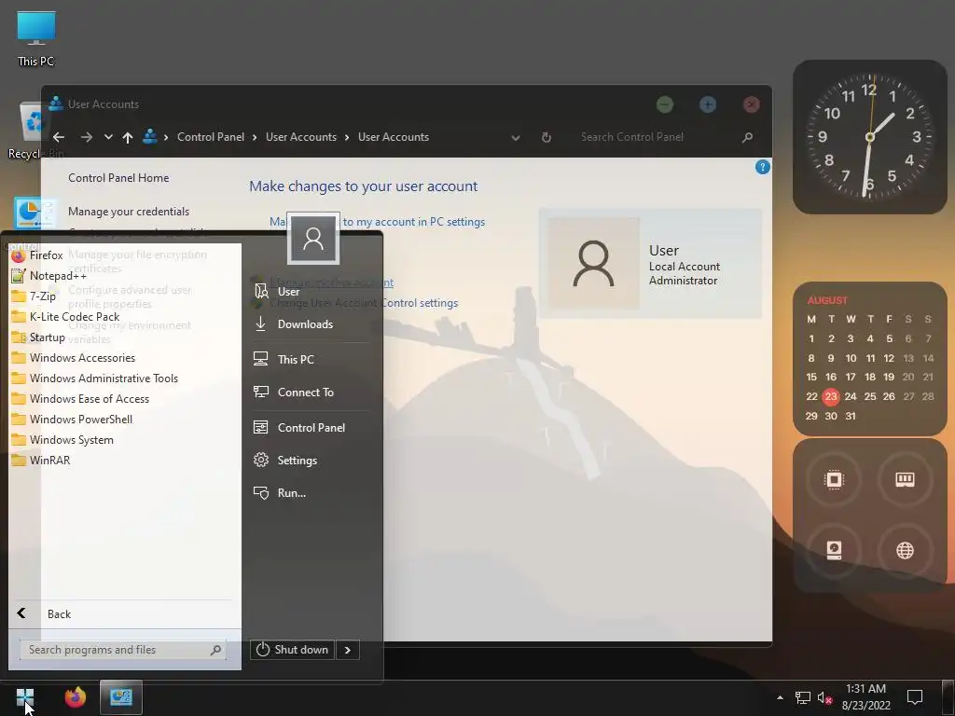Open recent locations dropdown in navigation bar
This screenshot has width=955, height=716.
108,137
